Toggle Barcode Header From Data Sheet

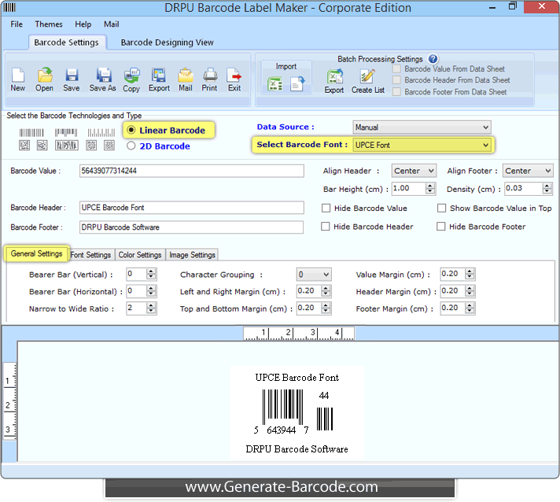click(x=396, y=80)
